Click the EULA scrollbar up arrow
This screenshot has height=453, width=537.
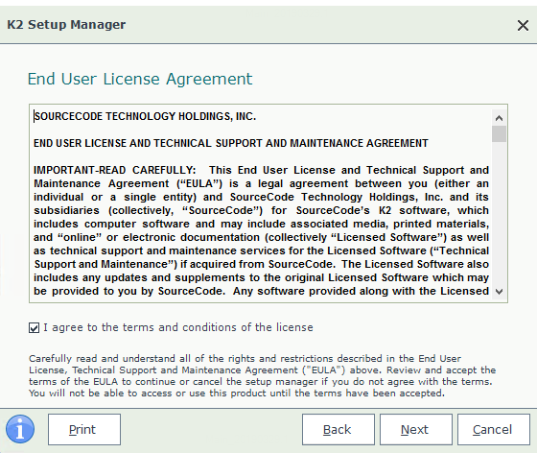pyautogui.click(x=499, y=118)
